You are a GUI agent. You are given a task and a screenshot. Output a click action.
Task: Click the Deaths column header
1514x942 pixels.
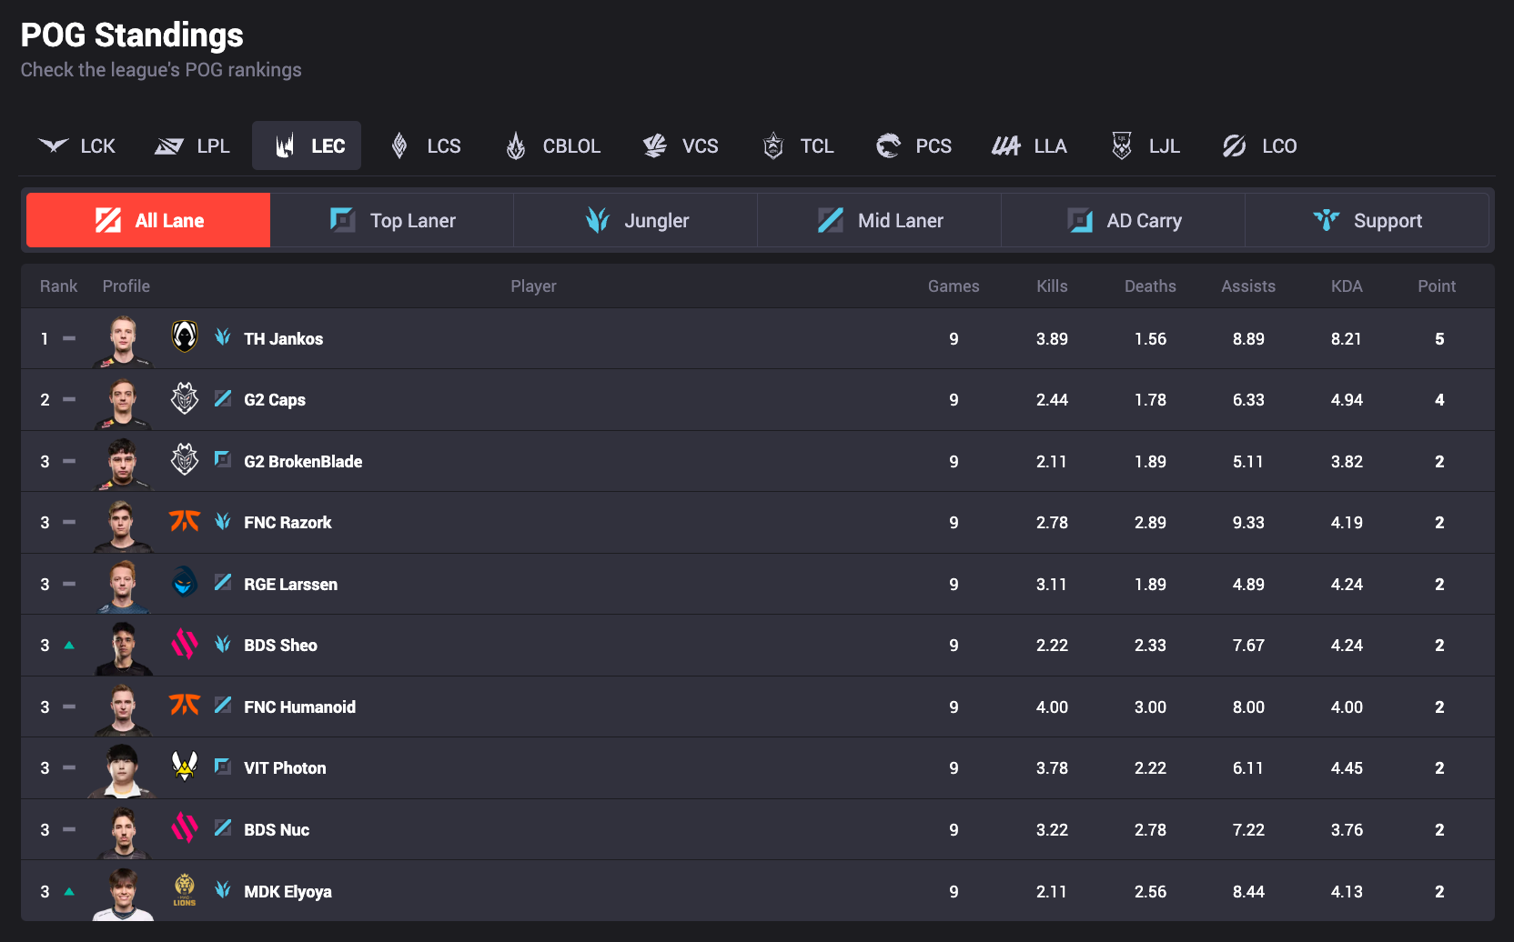[1150, 286]
